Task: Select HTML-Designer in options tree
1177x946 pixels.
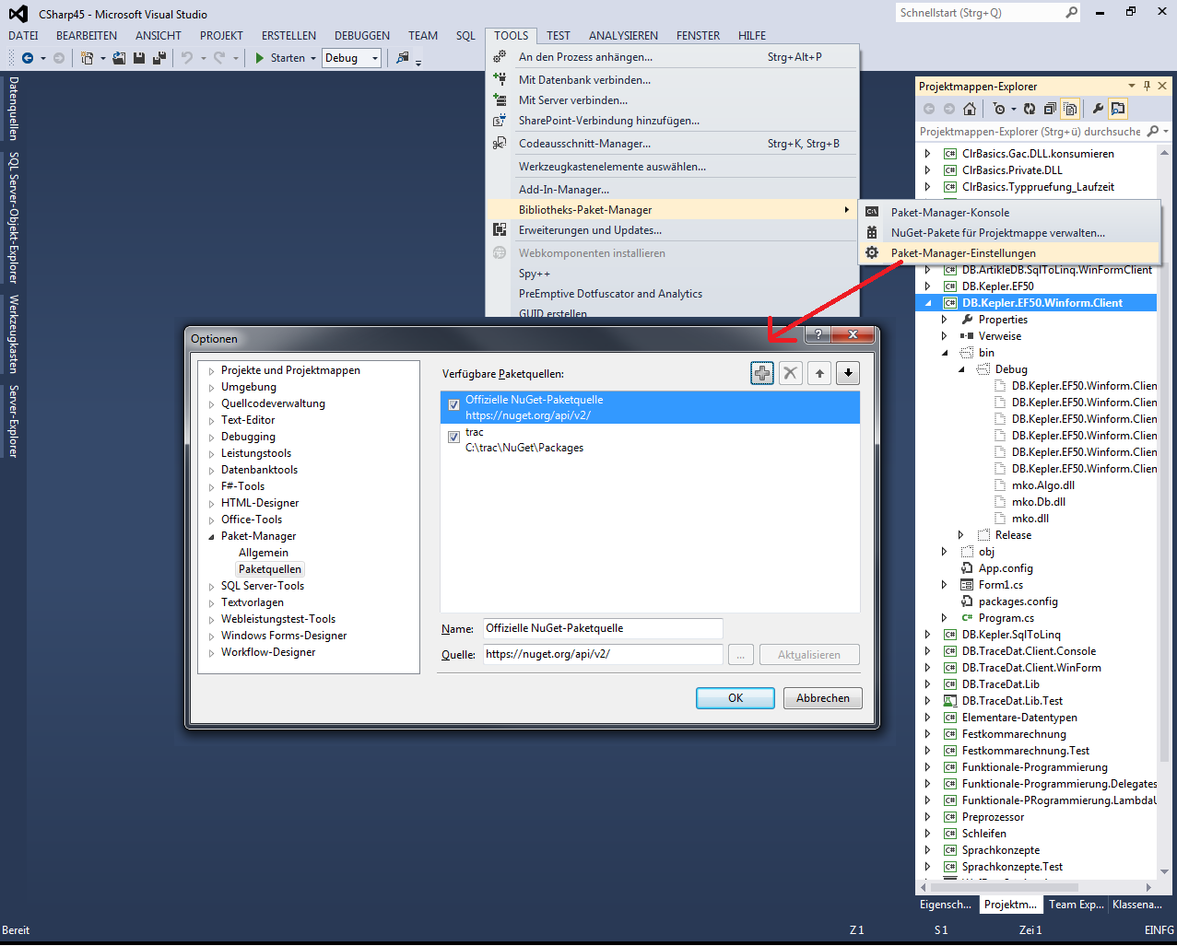Action: pyautogui.click(x=260, y=503)
